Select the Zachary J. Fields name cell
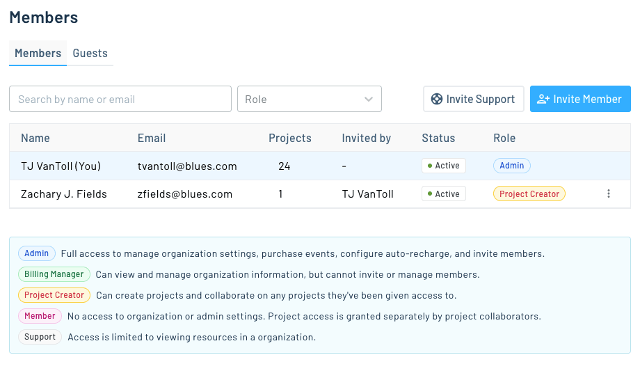 point(64,194)
